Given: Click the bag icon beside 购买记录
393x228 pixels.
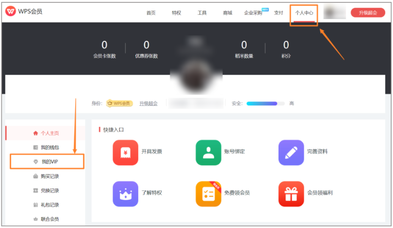Looking at the screenshot, I should click(x=36, y=176).
